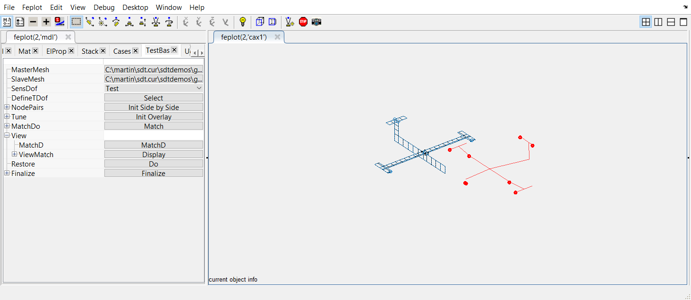Click the 3D cube view icon

coord(260,22)
